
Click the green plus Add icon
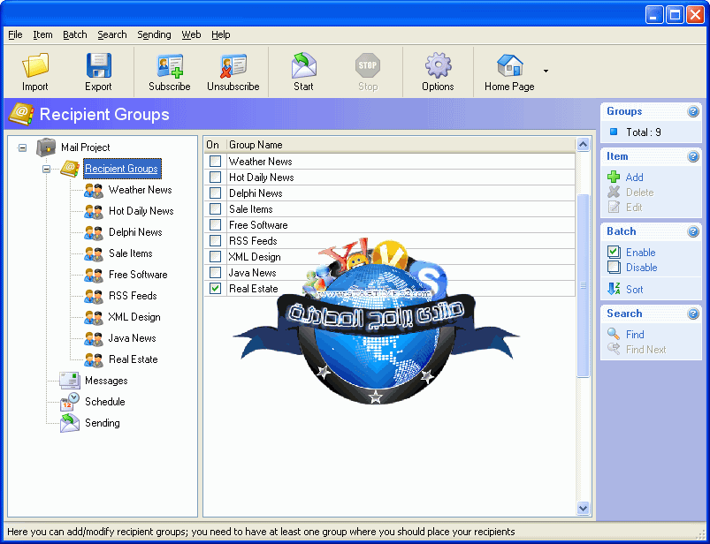614,177
